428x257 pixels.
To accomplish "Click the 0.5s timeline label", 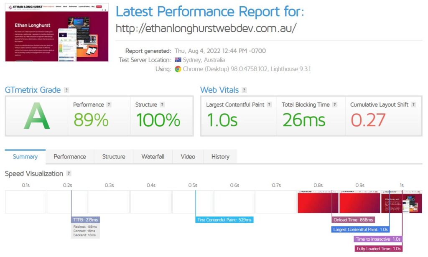I will click(x=193, y=185).
